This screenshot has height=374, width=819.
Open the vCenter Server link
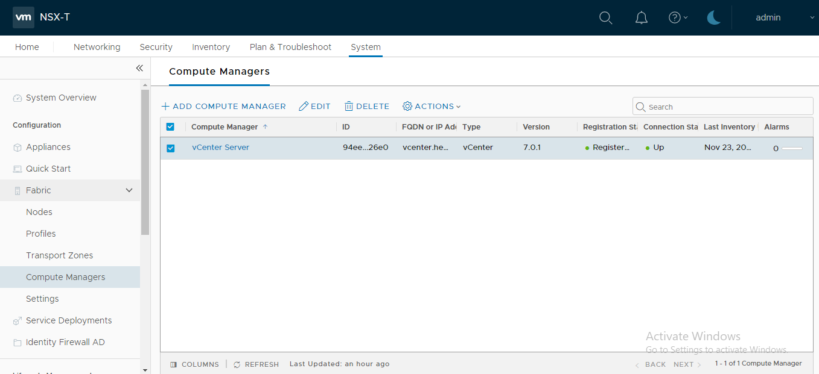point(220,147)
